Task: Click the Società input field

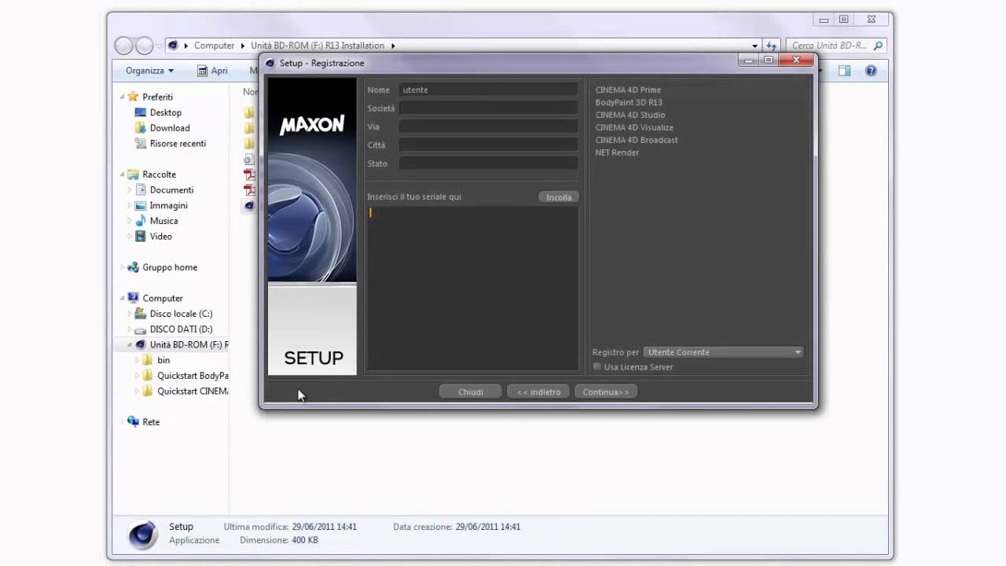Action: [488, 108]
